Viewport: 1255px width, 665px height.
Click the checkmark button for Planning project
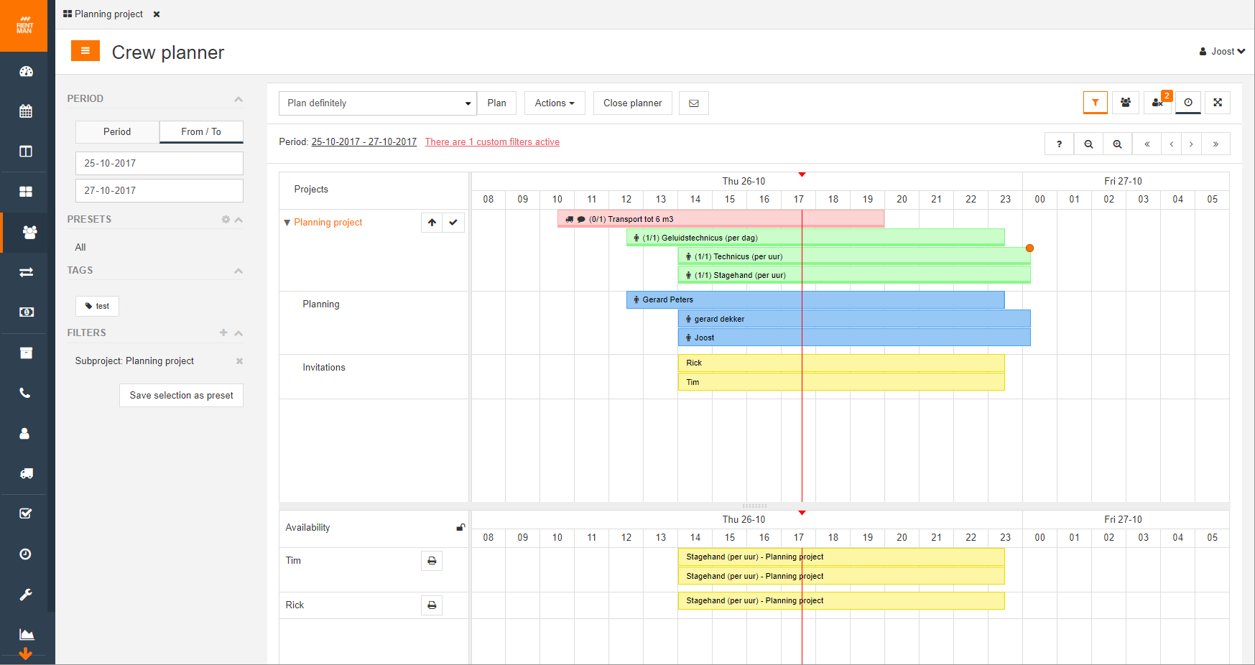pyautogui.click(x=453, y=223)
